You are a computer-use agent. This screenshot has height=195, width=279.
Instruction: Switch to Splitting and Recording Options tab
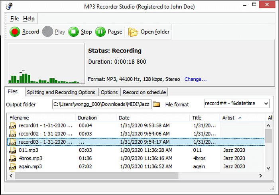(x=61, y=92)
